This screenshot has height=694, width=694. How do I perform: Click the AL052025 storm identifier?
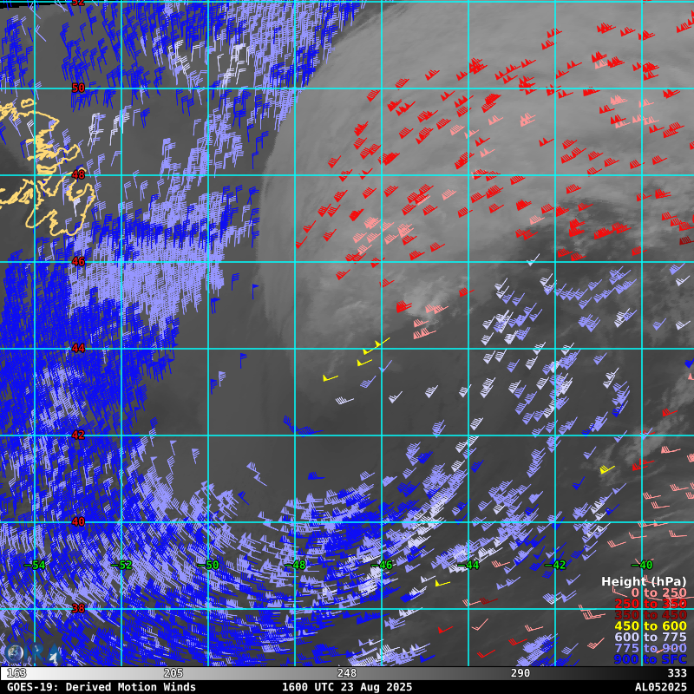(660, 687)
